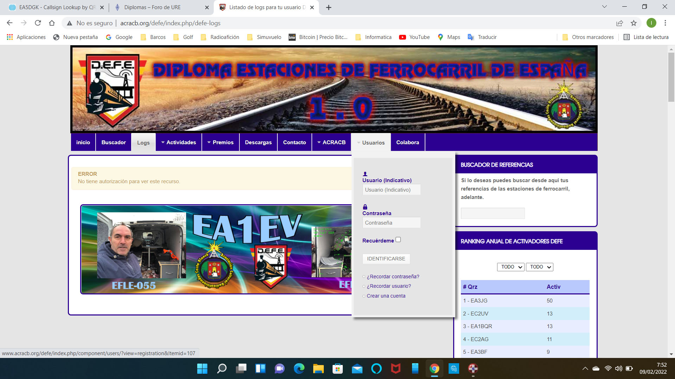Open Descargas menu item

[258, 142]
